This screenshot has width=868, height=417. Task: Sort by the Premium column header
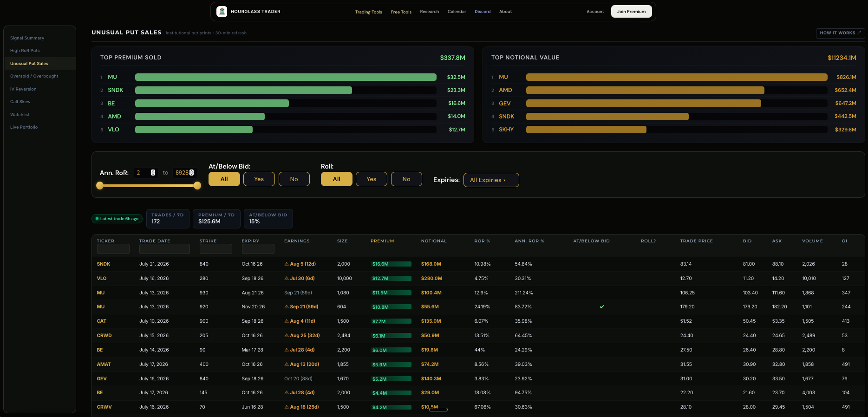point(382,241)
